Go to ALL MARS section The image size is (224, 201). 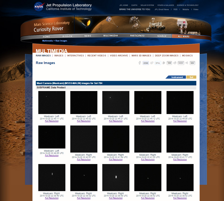(184, 36)
